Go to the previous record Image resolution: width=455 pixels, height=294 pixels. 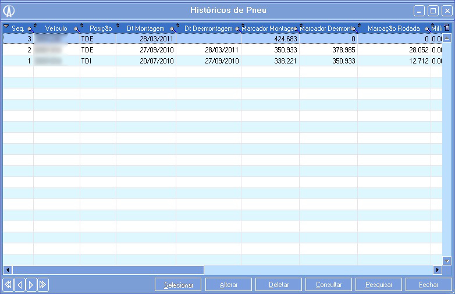click(x=20, y=285)
